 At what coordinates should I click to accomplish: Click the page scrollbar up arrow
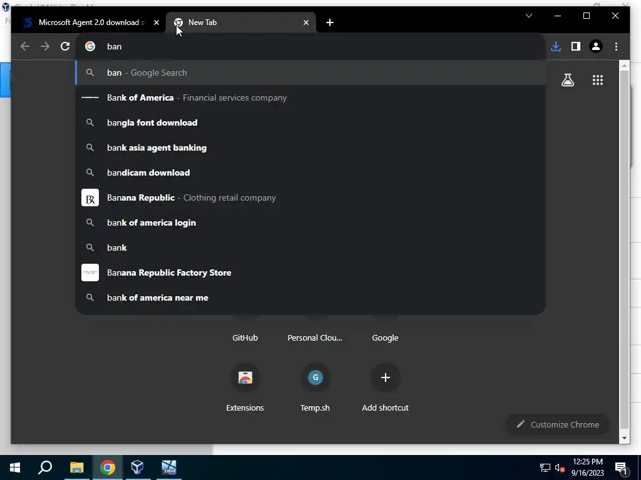coord(624,66)
